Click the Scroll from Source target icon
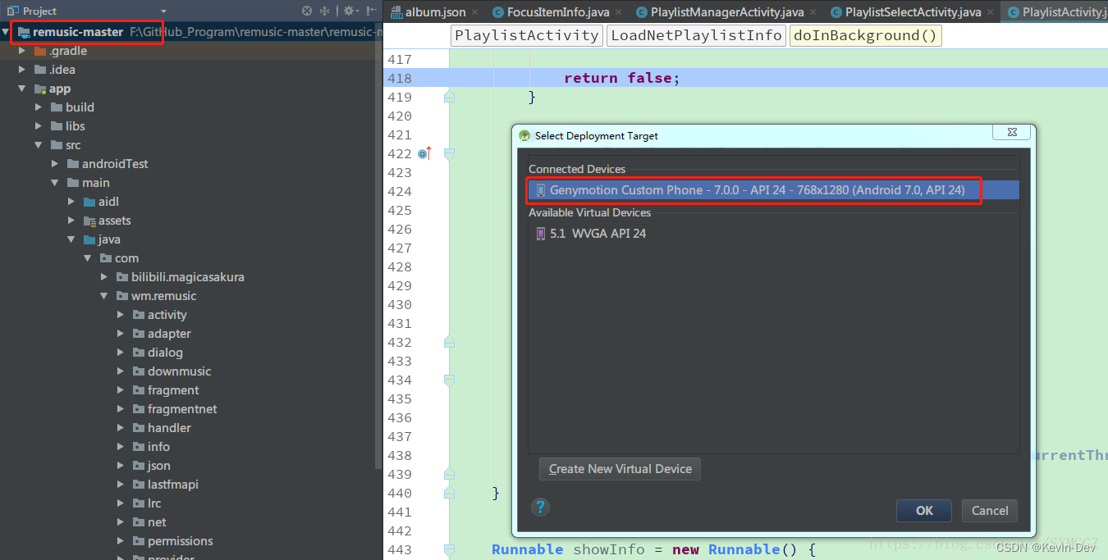 pyautogui.click(x=307, y=11)
